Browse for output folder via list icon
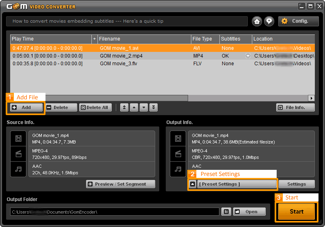The image size is (325, 227). 226,212
